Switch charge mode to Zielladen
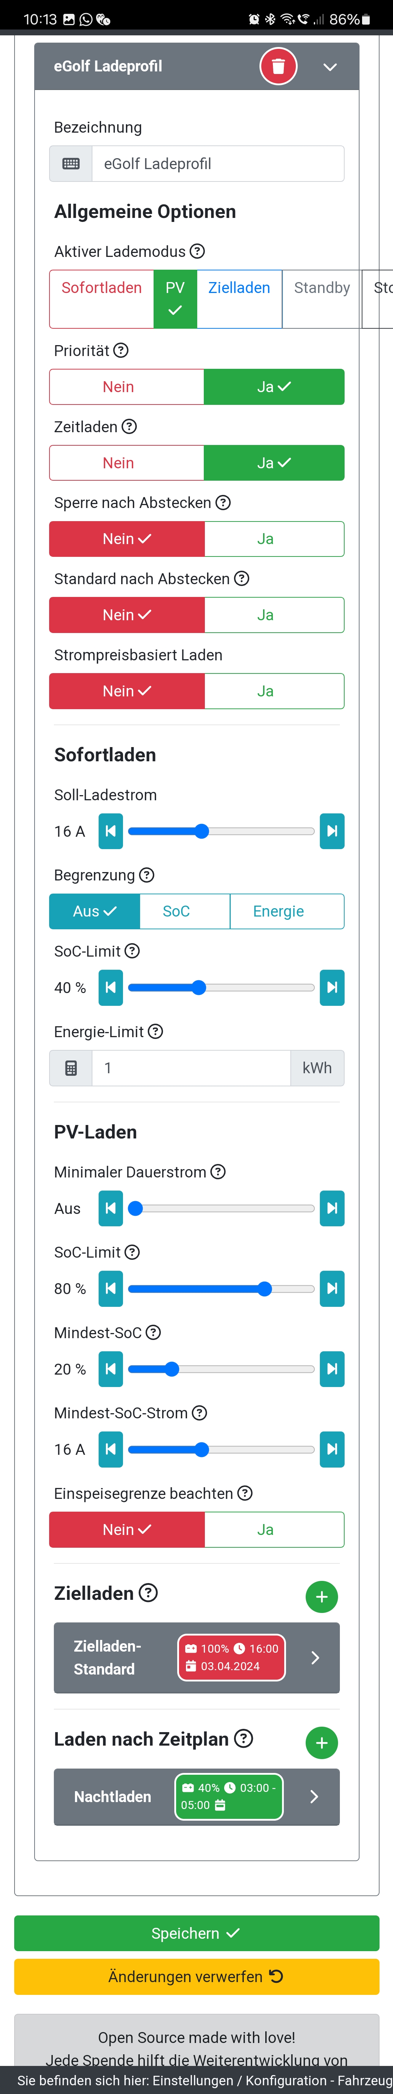 [x=239, y=298]
